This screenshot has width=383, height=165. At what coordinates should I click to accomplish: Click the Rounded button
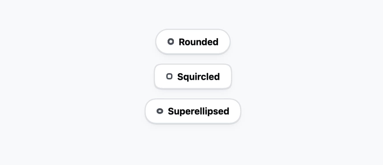point(193,42)
